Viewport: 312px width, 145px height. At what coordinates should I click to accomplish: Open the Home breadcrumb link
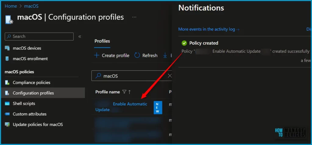click(11, 6)
